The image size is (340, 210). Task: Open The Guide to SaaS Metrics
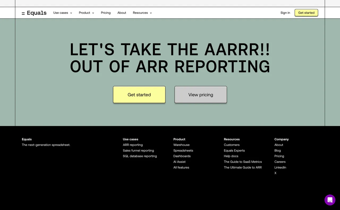pyautogui.click(x=243, y=162)
